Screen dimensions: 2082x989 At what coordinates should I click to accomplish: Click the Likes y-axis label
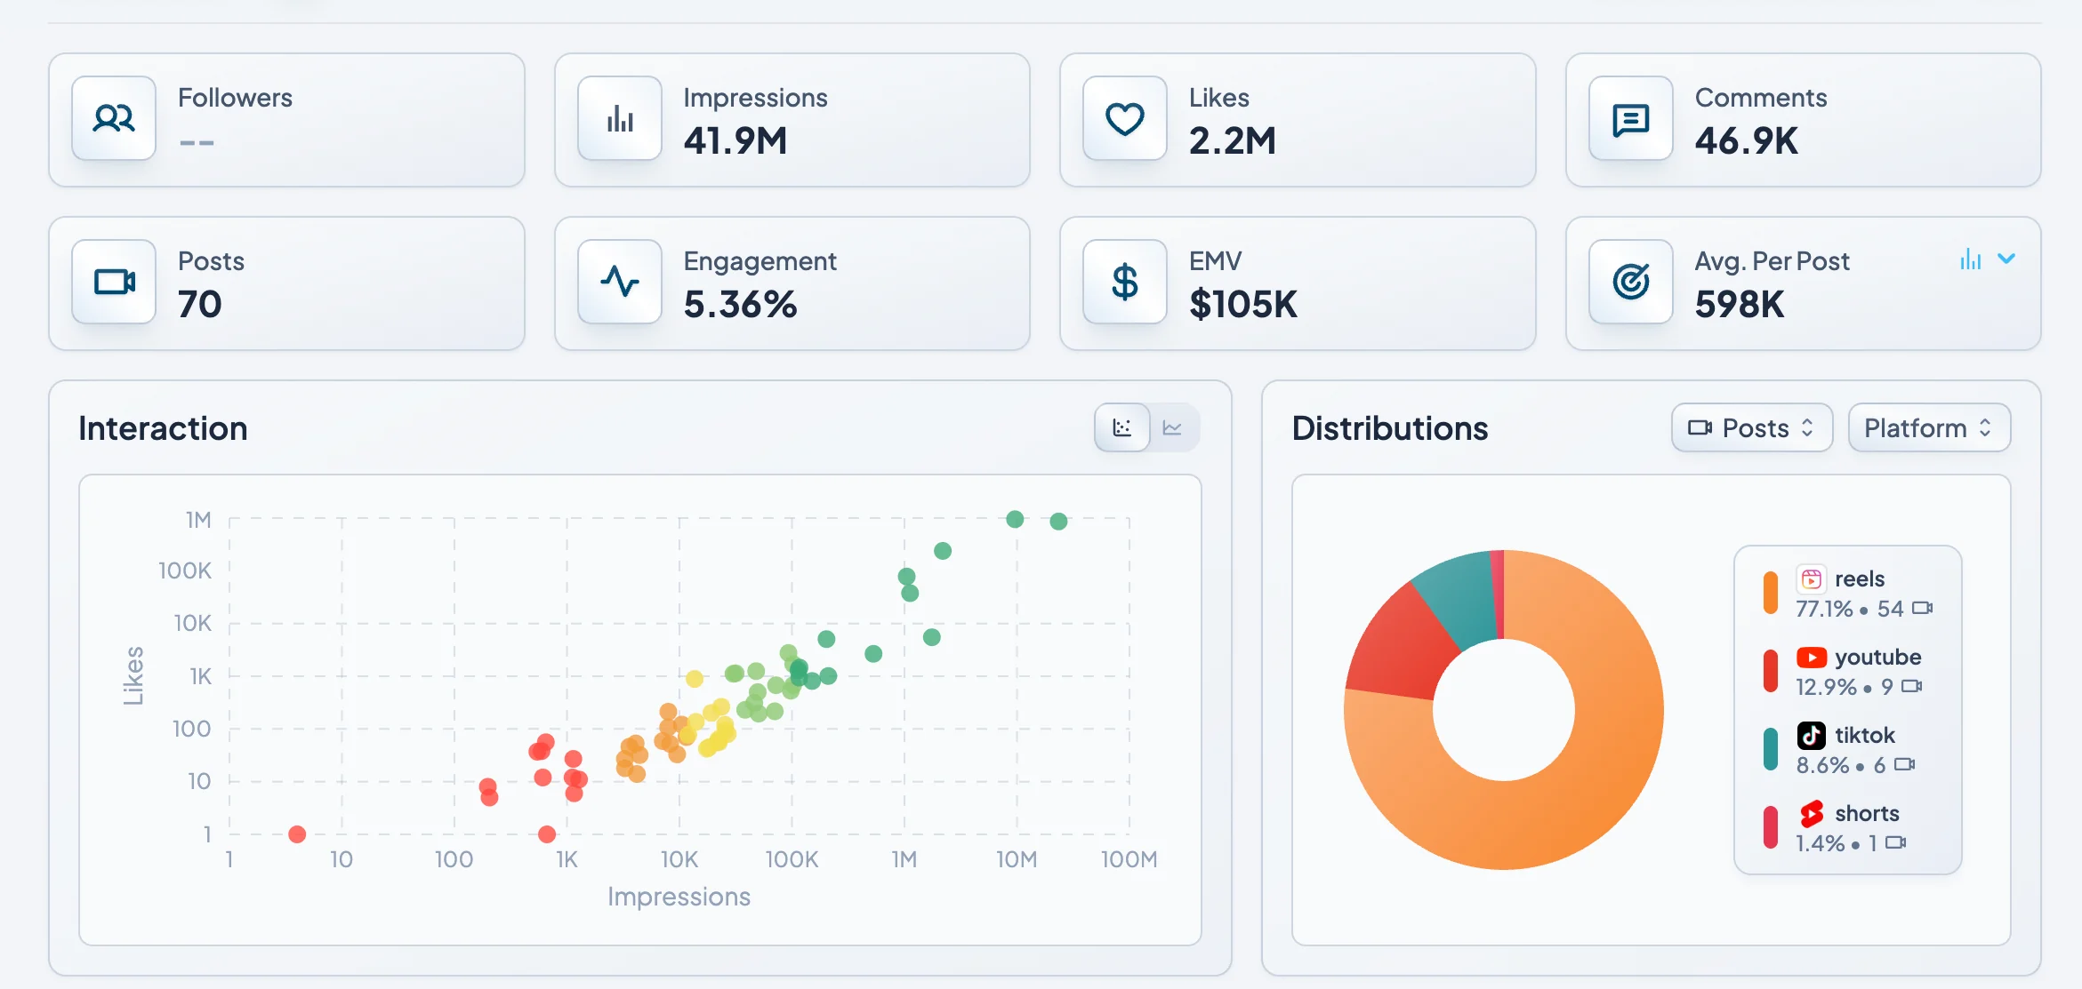133,676
